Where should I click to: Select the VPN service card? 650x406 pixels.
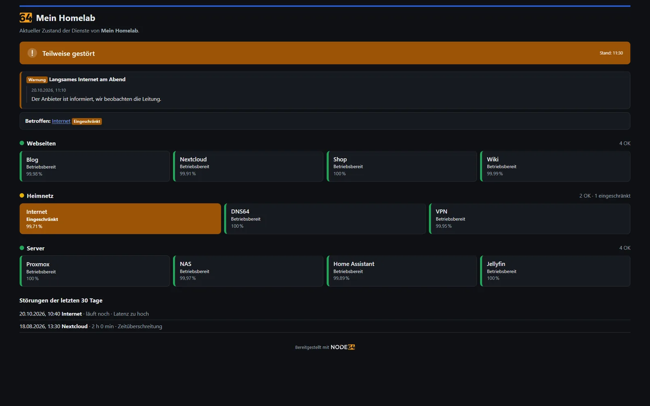click(x=530, y=219)
